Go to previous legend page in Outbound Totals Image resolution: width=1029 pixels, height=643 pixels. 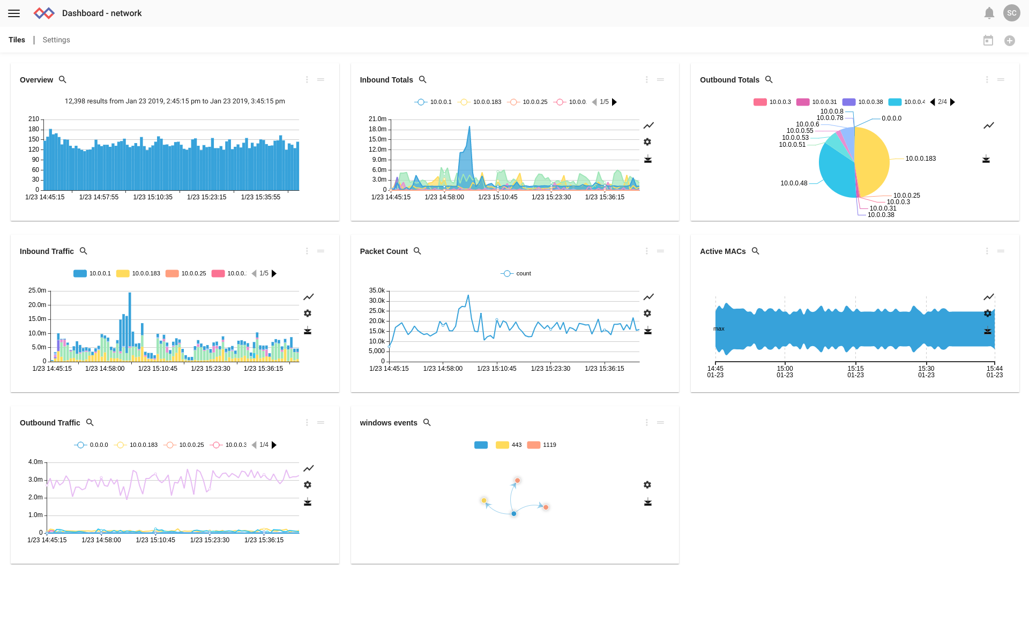tap(933, 102)
